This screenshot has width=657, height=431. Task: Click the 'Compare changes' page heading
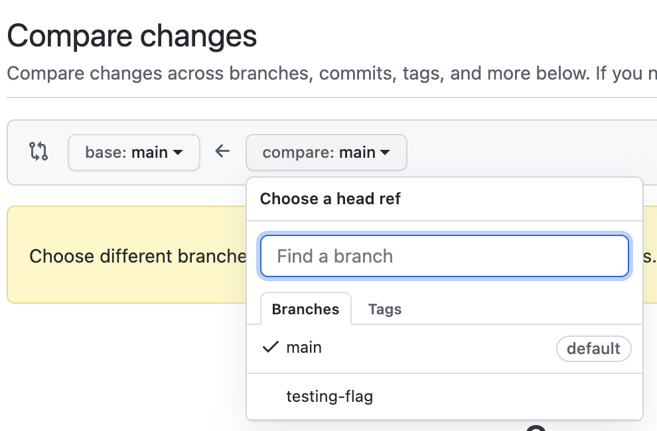[x=131, y=35]
